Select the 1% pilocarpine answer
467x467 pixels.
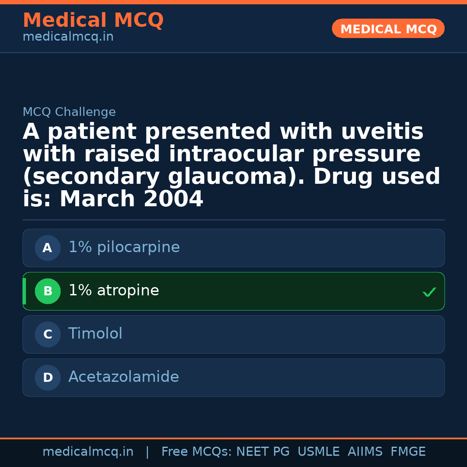pyautogui.click(x=124, y=248)
